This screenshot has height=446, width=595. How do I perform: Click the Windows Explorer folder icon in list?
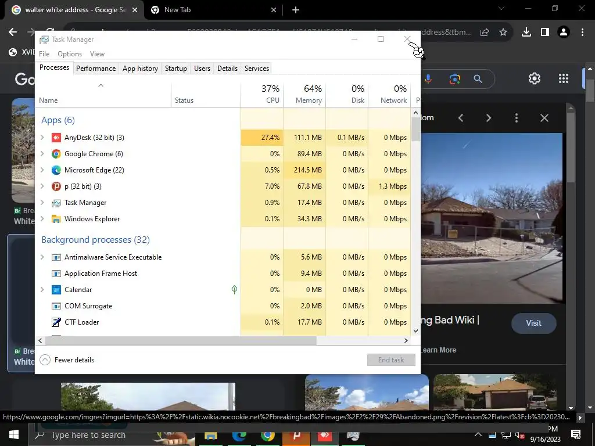point(56,219)
